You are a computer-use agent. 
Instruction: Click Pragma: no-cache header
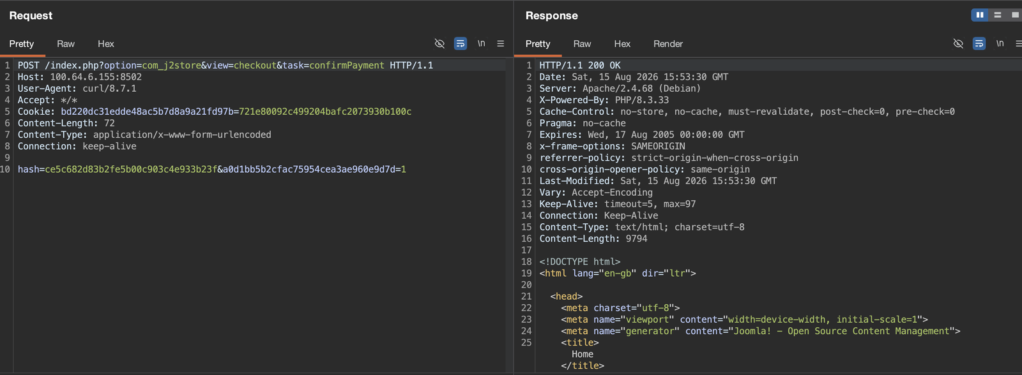click(x=583, y=122)
